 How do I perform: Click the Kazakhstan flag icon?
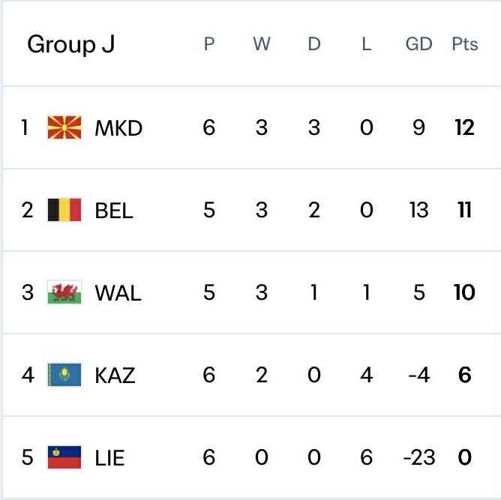coord(64,375)
